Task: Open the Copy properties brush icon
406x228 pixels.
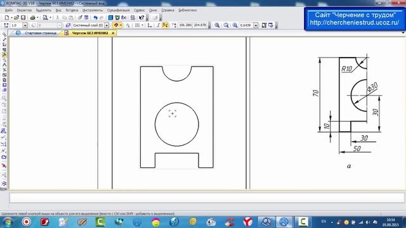Action: [x=80, y=18]
